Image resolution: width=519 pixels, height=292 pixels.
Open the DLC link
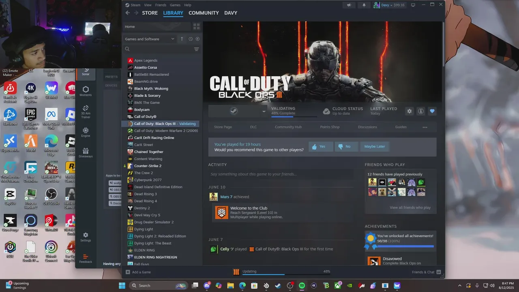click(x=253, y=127)
